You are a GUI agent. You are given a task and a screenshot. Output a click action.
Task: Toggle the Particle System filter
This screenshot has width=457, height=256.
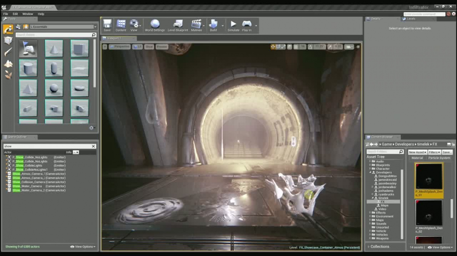click(439, 158)
